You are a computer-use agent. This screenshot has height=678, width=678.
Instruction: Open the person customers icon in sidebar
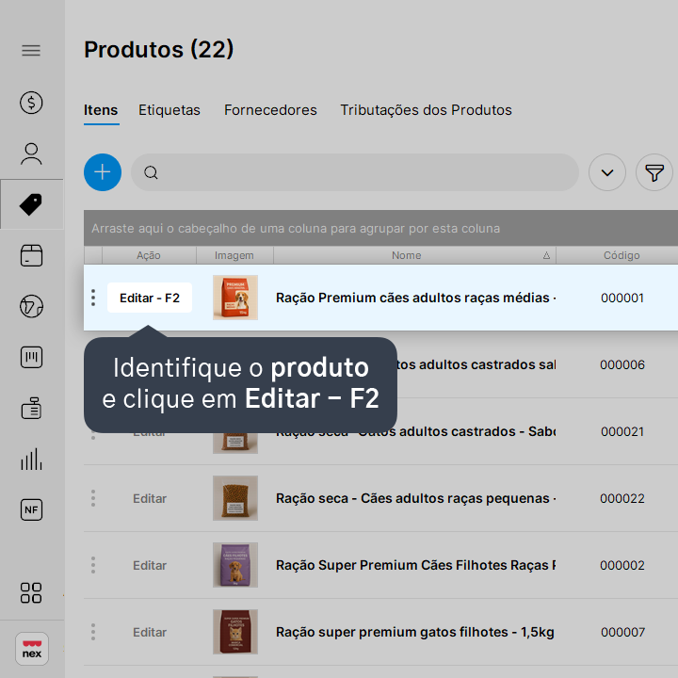click(x=31, y=153)
